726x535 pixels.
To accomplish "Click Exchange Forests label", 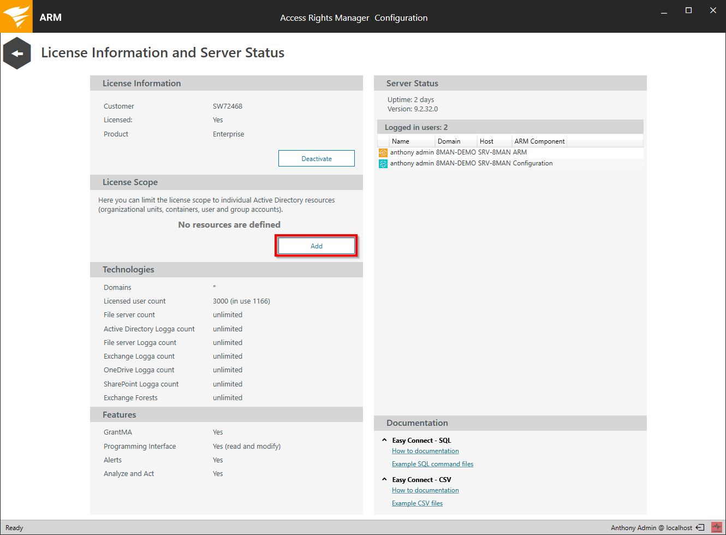I will click(130, 398).
